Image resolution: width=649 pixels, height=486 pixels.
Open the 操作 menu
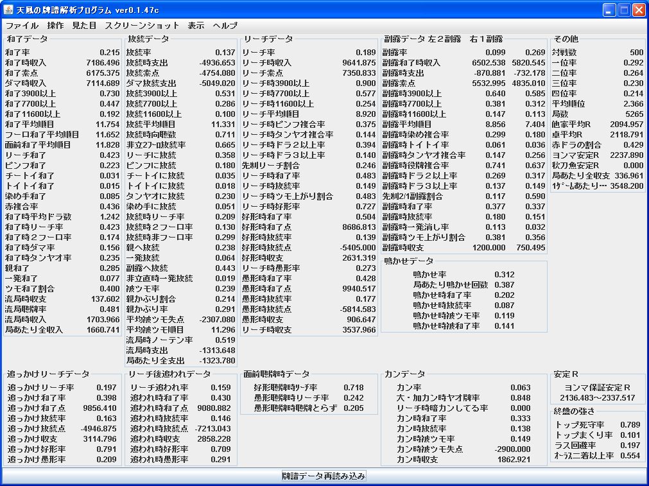[x=55, y=25]
